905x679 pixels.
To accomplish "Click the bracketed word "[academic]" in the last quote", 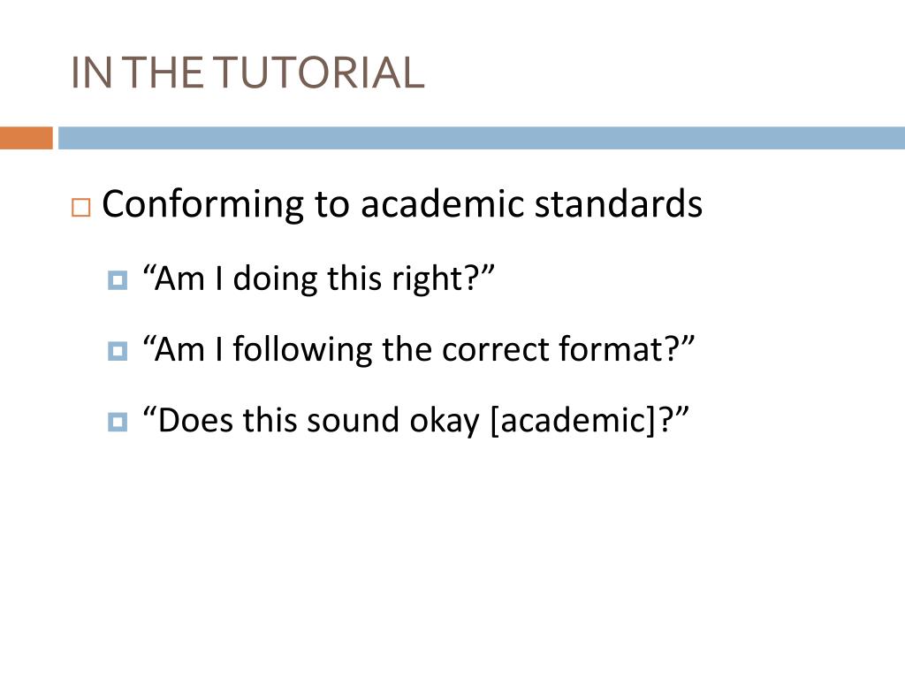I will [x=576, y=421].
